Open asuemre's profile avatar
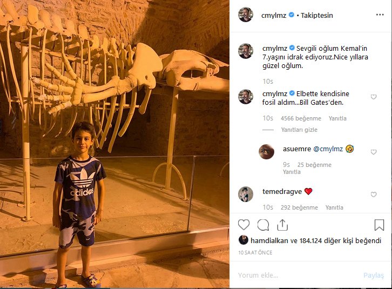 pyautogui.click(x=266, y=151)
